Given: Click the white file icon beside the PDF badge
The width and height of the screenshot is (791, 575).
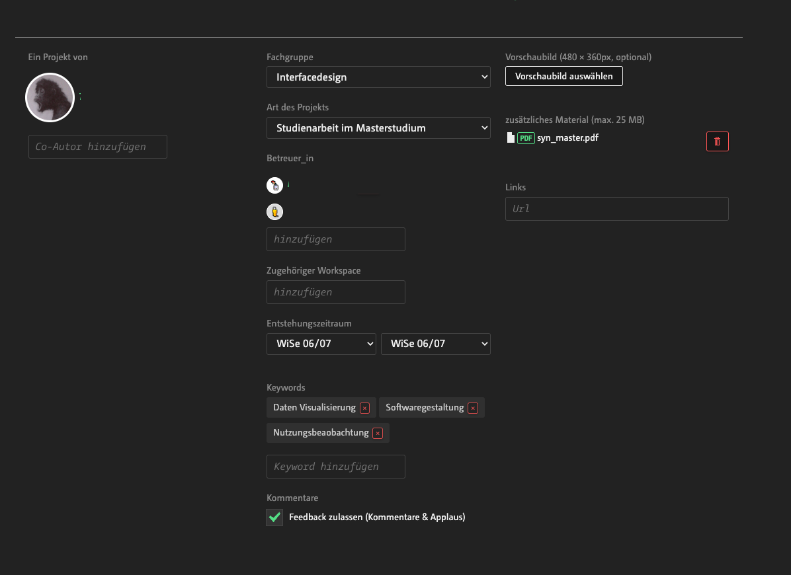Looking at the screenshot, I should [x=511, y=138].
